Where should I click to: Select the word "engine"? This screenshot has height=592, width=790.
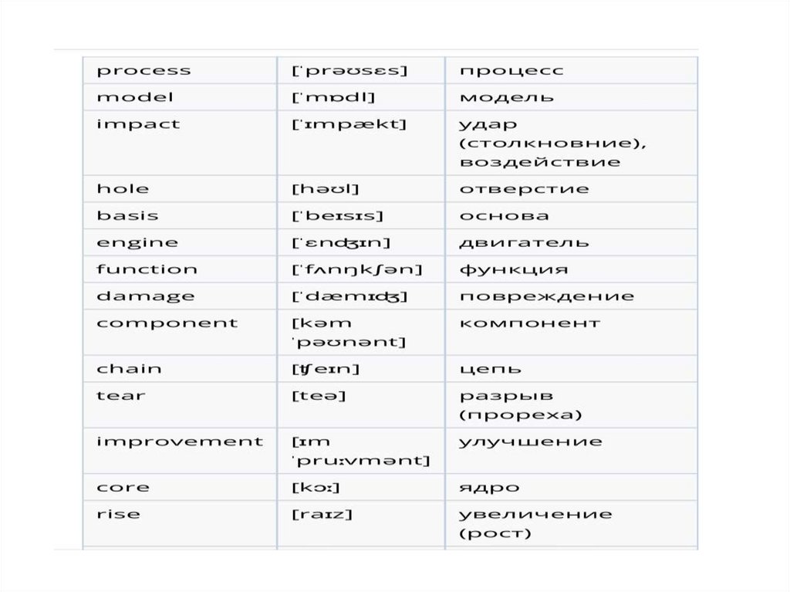point(137,243)
